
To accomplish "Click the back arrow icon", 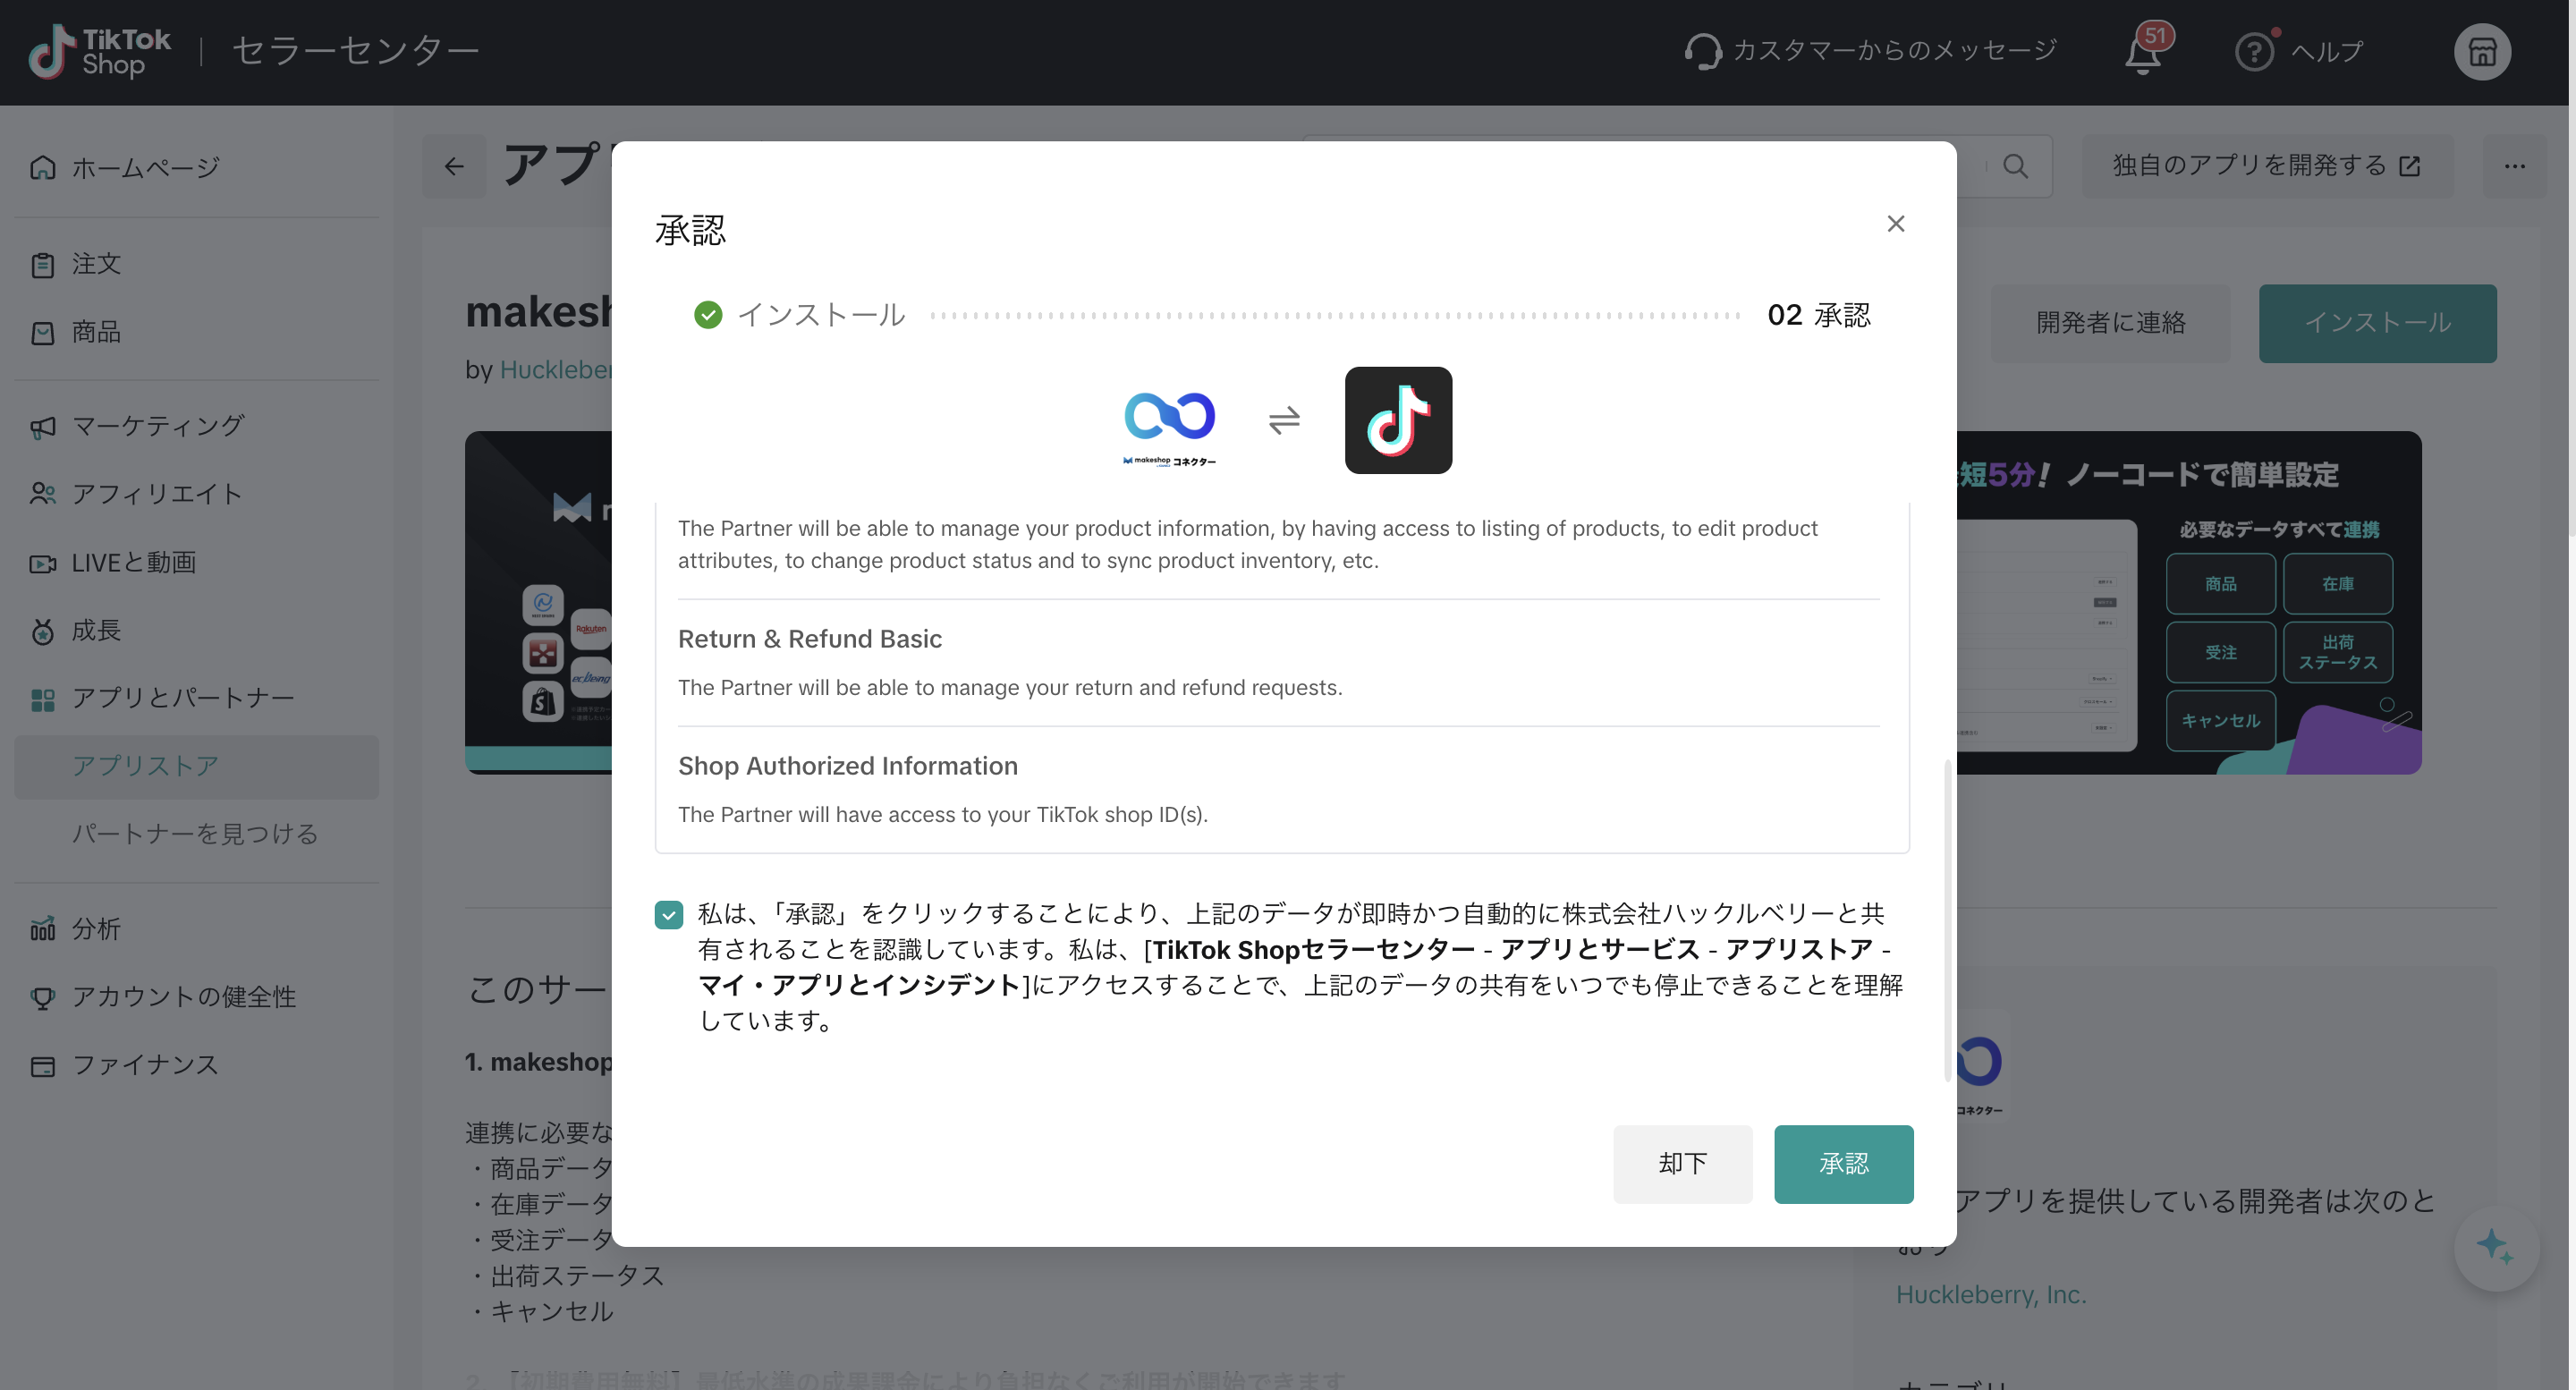I will tap(455, 166).
